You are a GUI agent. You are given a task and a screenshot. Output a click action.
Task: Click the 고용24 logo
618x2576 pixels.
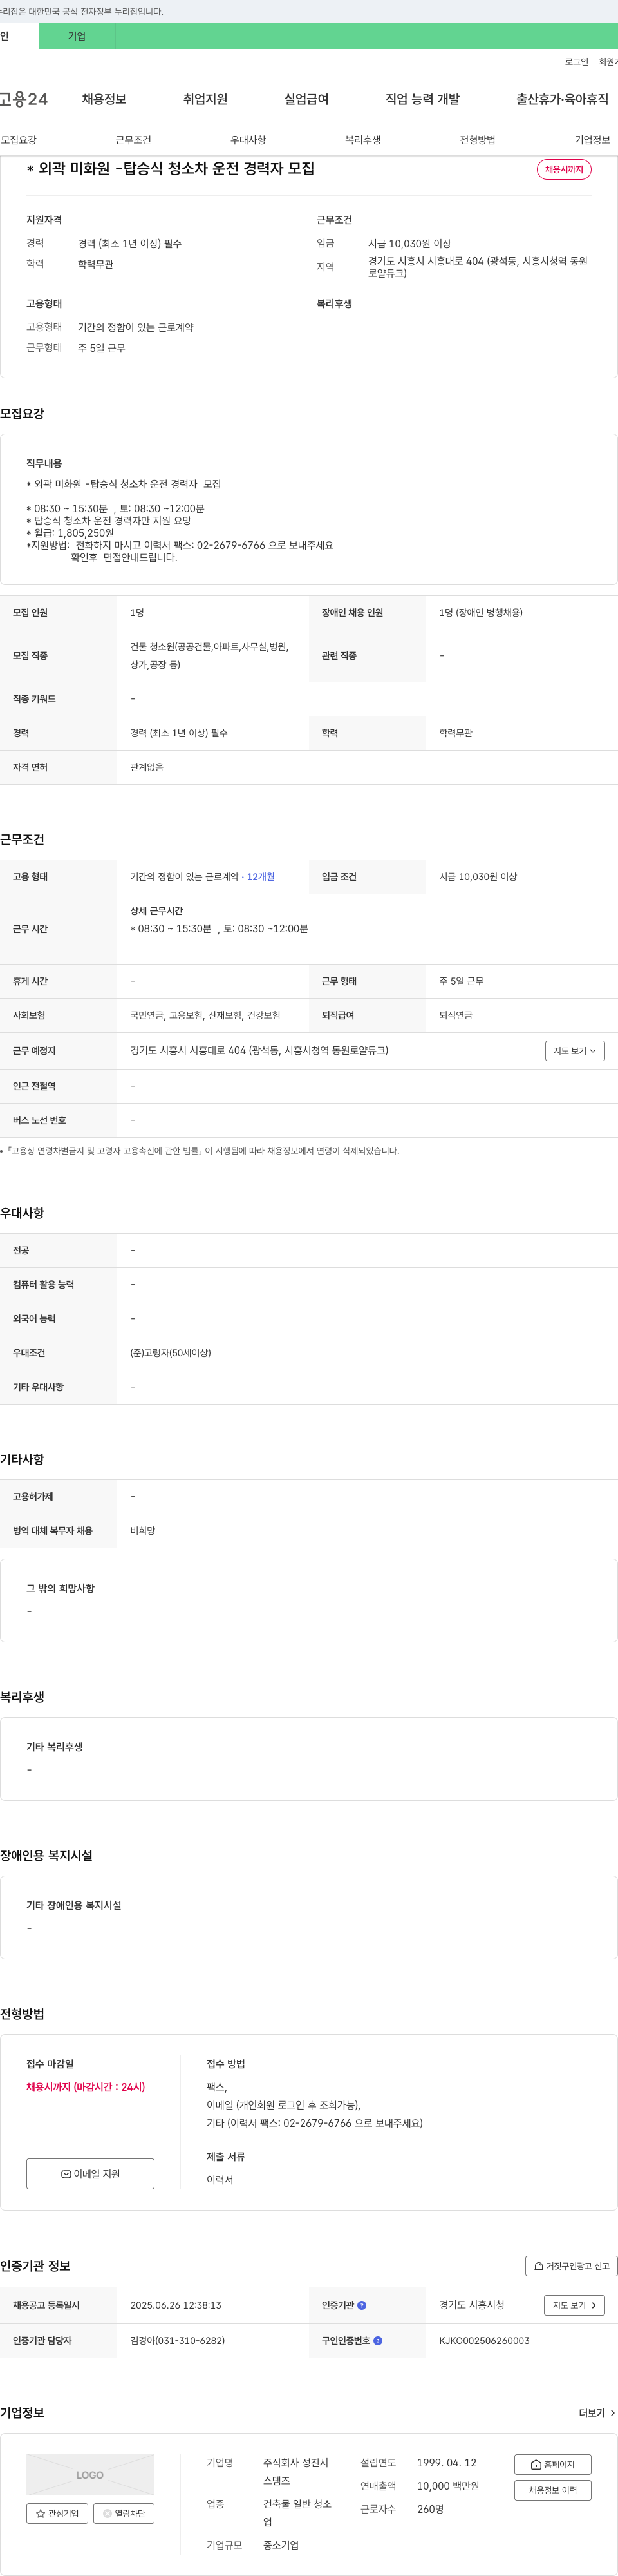pyautogui.click(x=24, y=99)
